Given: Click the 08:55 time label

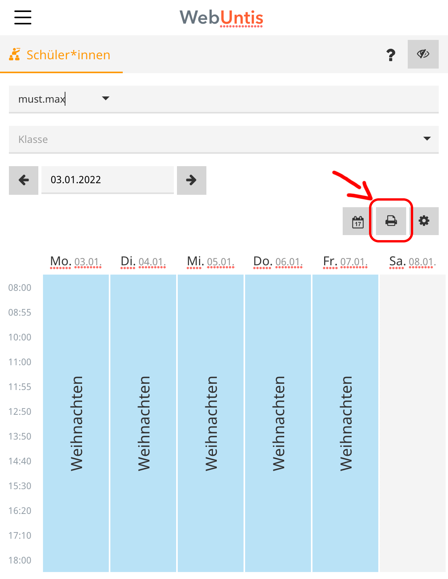Looking at the screenshot, I should pyautogui.click(x=20, y=313).
